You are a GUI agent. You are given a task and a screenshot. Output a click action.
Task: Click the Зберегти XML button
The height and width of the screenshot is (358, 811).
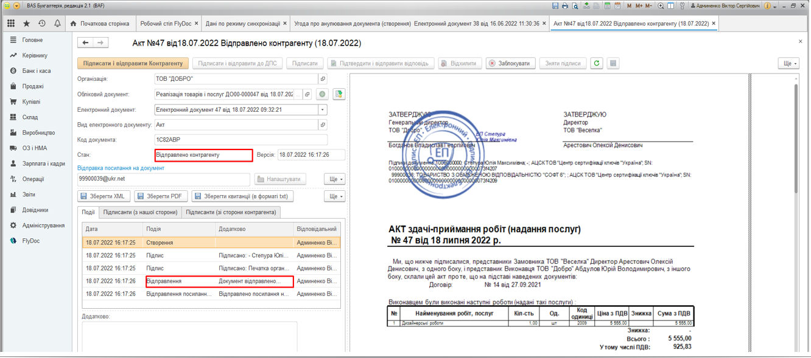tap(104, 196)
